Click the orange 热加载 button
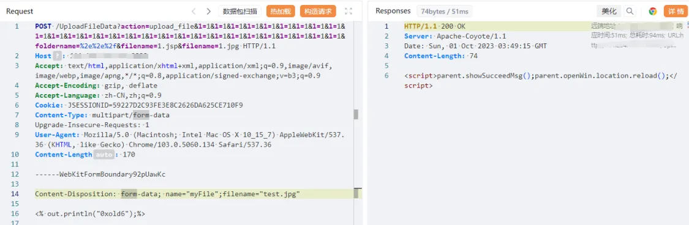The height and width of the screenshot is (225, 689). (x=280, y=12)
